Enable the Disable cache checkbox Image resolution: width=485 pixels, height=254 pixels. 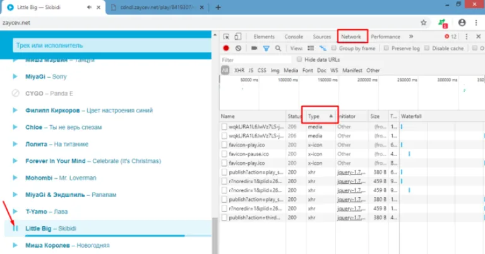pos(427,48)
